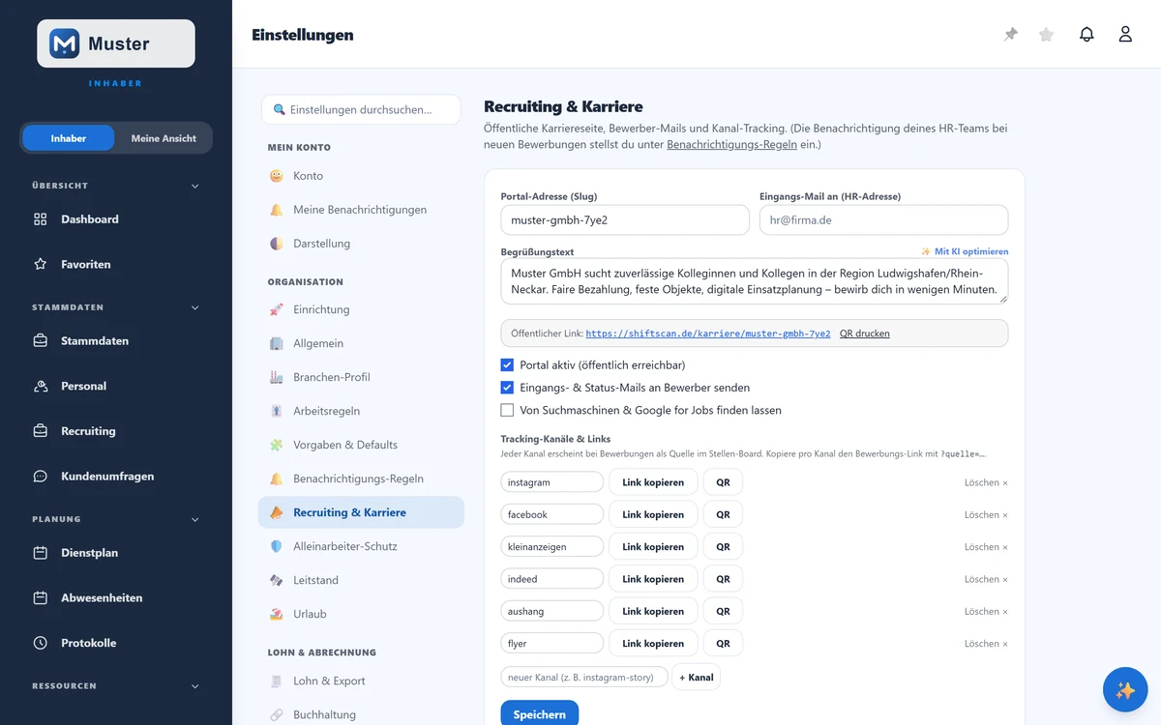Uncheck Portal aktiv checkbox
This screenshot has width=1161, height=725.
507,365
